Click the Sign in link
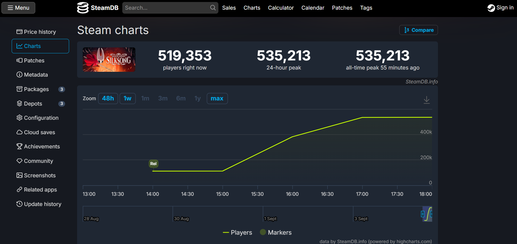Screen dimensions: 517x244 pos(505,8)
